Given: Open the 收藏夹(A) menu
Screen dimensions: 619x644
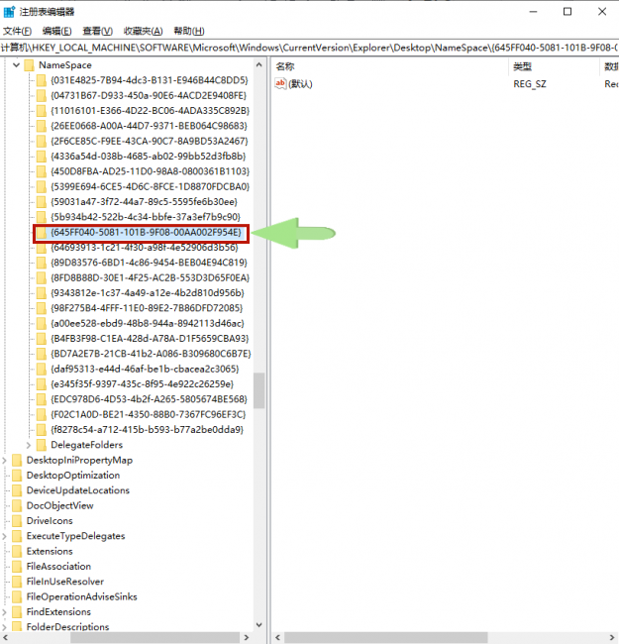Looking at the screenshot, I should click(x=143, y=31).
